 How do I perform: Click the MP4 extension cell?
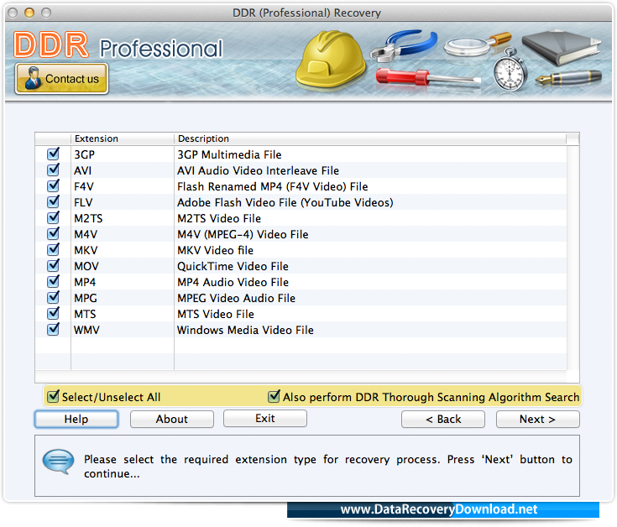(x=123, y=282)
